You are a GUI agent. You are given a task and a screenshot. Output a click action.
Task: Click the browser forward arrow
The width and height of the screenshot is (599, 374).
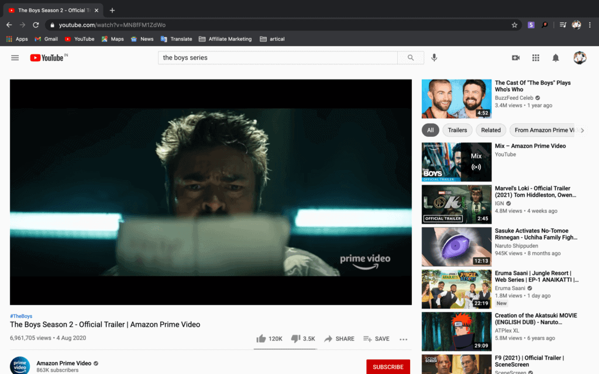23,25
